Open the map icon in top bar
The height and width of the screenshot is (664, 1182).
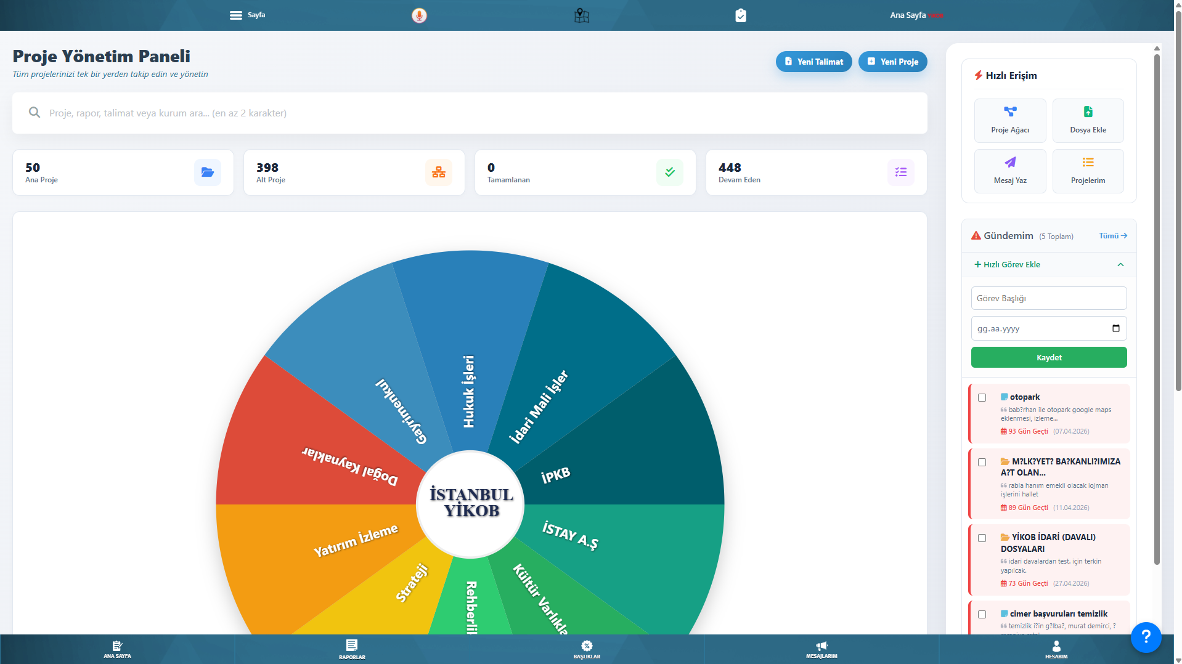point(581,15)
